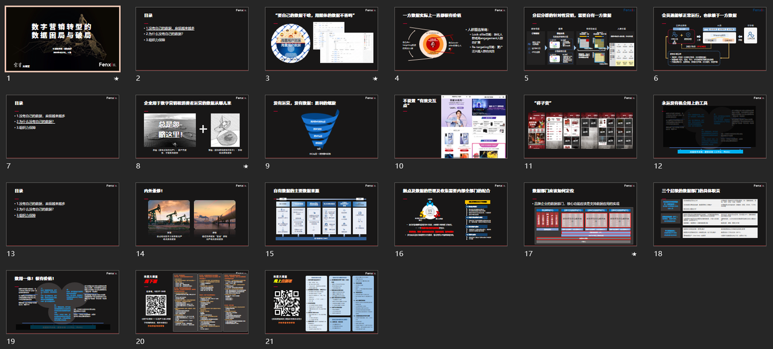
Task: Click the transition star icon under slide 1
Action: pyautogui.click(x=116, y=79)
